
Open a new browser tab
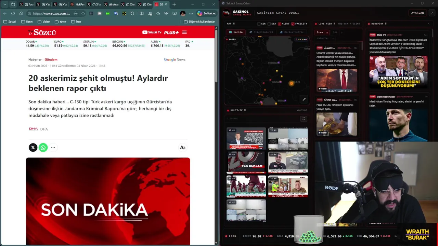[x=174, y=4]
